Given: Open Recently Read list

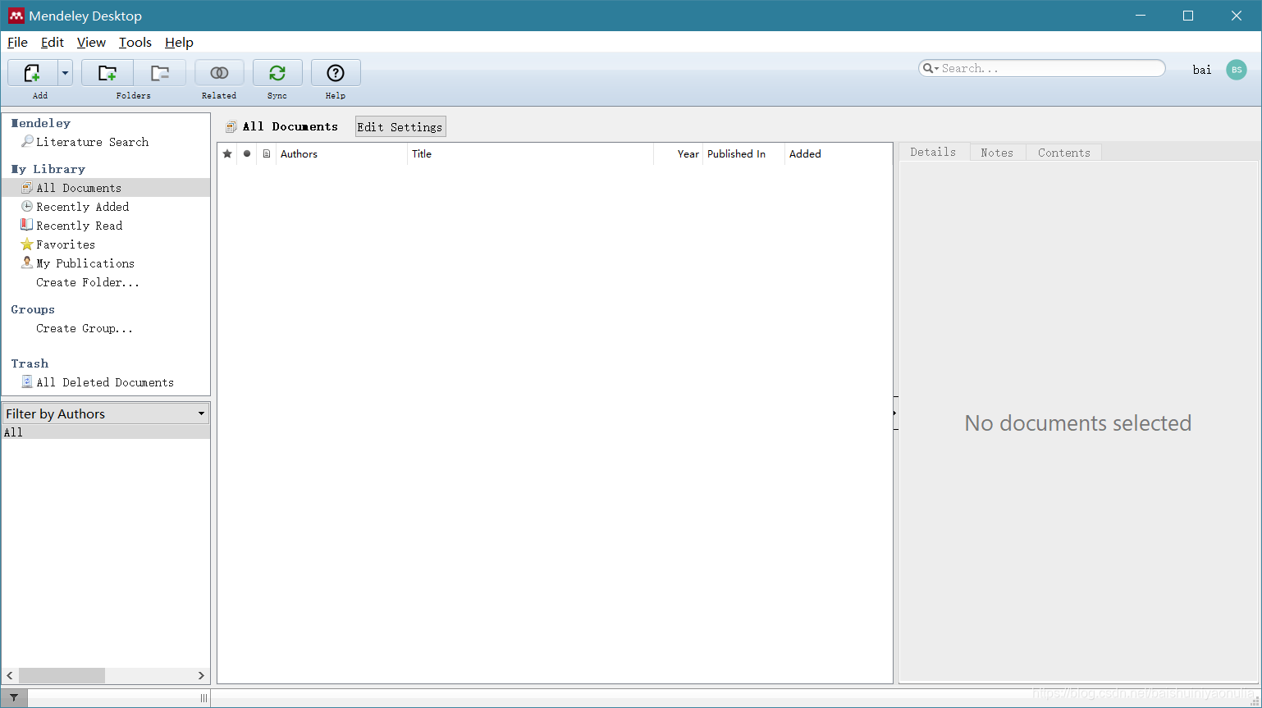Looking at the screenshot, I should click(x=80, y=226).
